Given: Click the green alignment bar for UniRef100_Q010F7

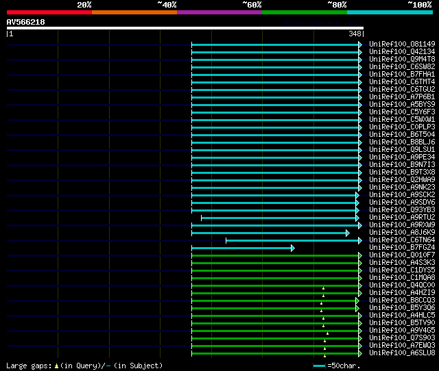Looking at the screenshot, I should [x=275, y=255].
